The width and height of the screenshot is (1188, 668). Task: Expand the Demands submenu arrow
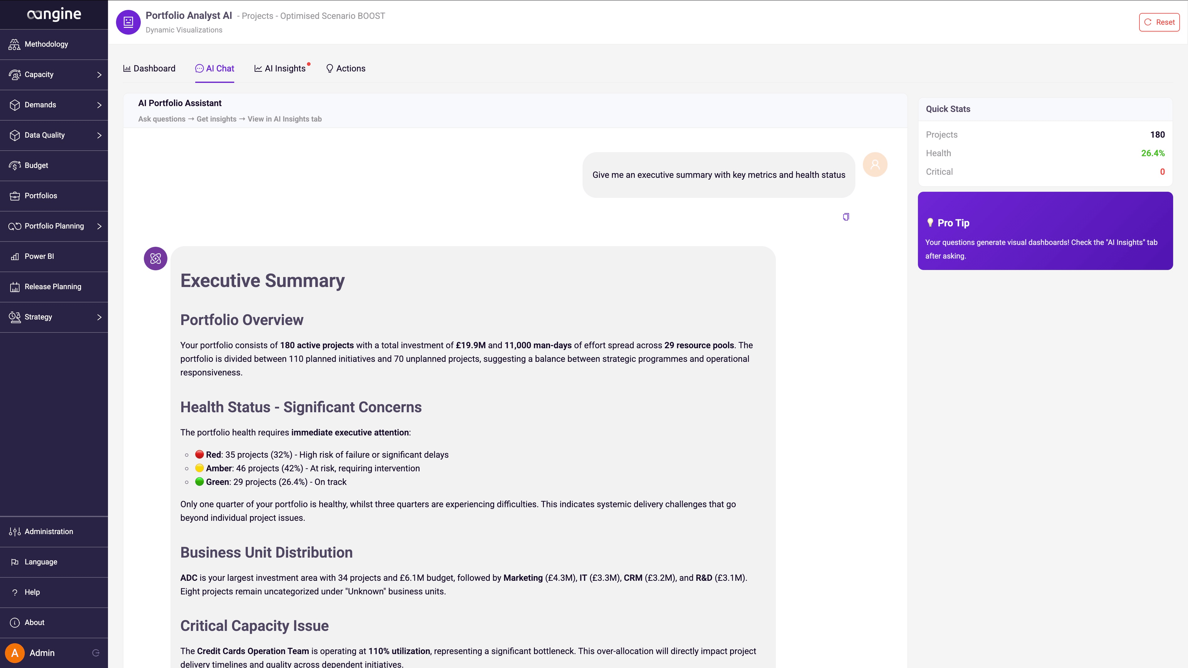[x=99, y=105]
